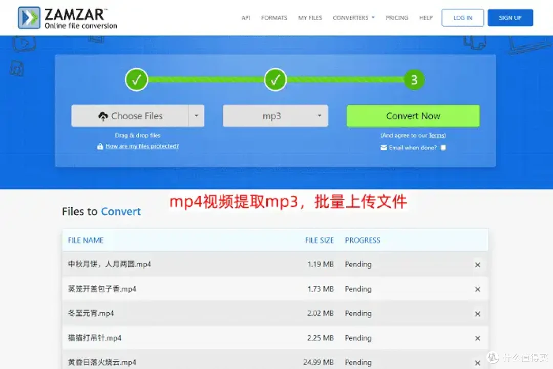Click the Files to Convert heading
553x369 pixels.
[101, 211]
